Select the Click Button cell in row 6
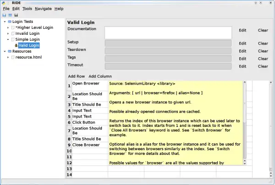This screenshot has height=185, width=275. point(90,122)
